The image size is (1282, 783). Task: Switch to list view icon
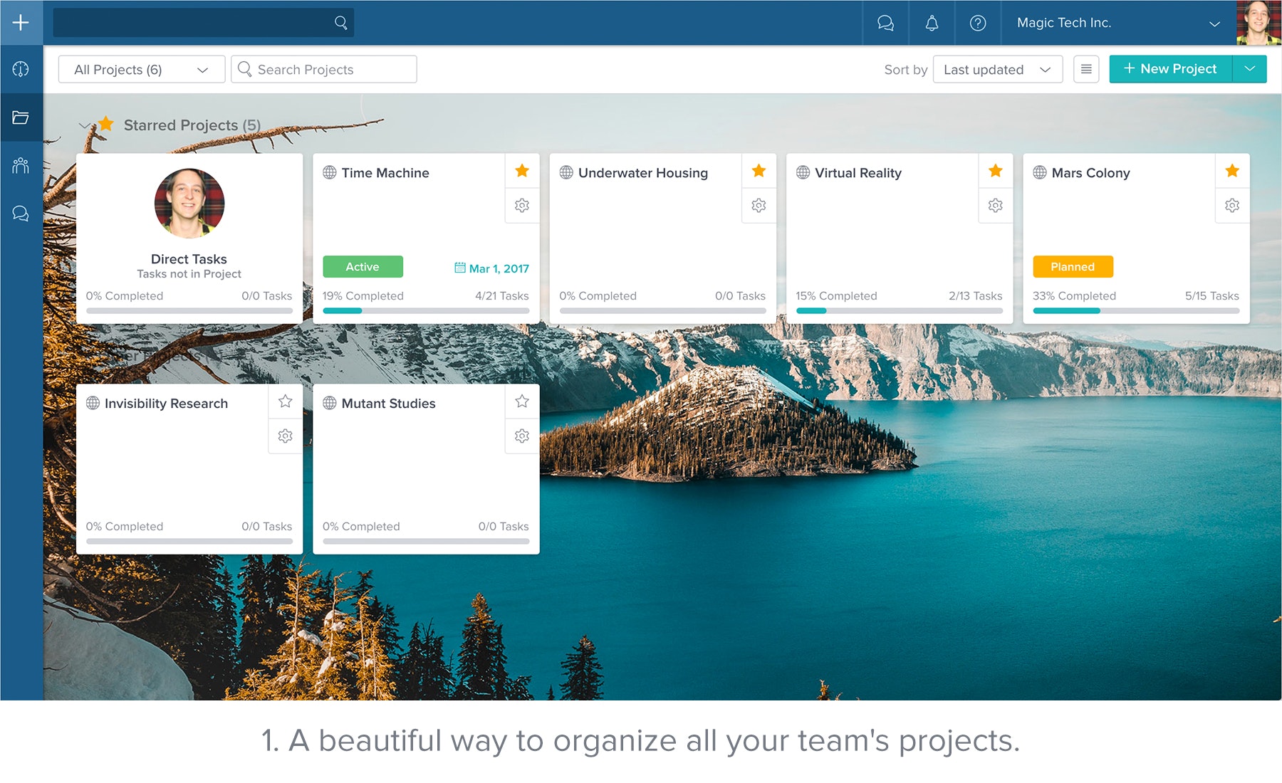point(1086,69)
